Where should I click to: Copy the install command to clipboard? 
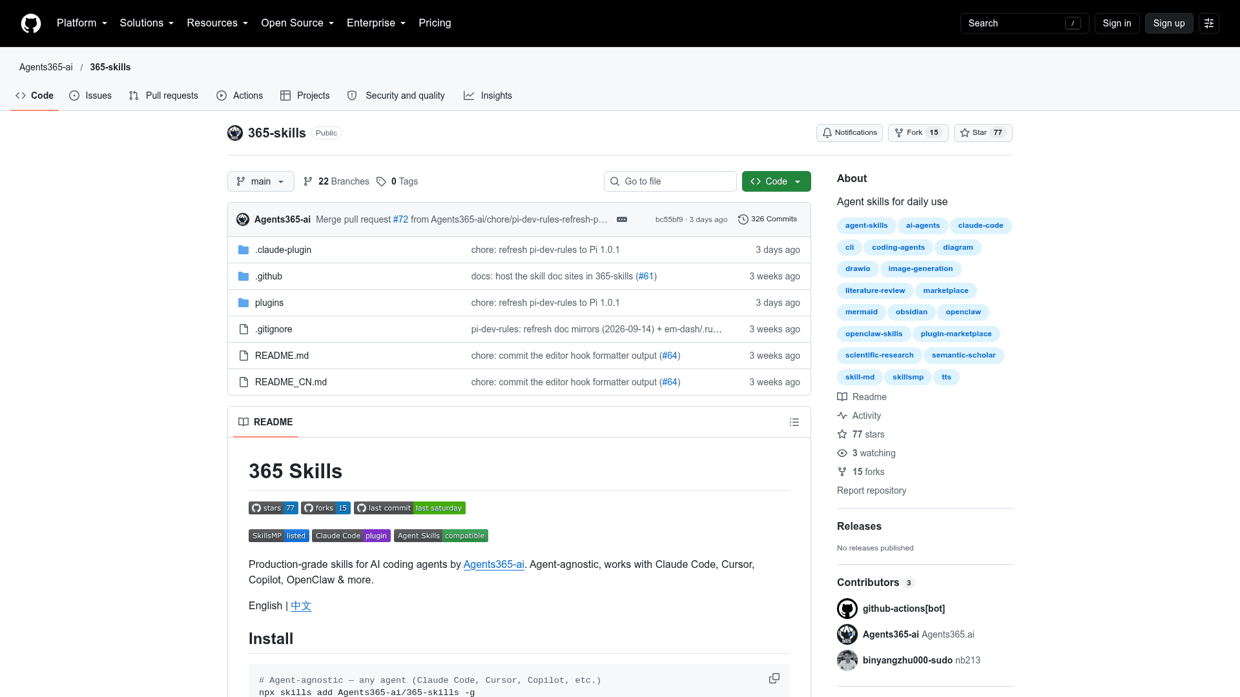tap(774, 678)
